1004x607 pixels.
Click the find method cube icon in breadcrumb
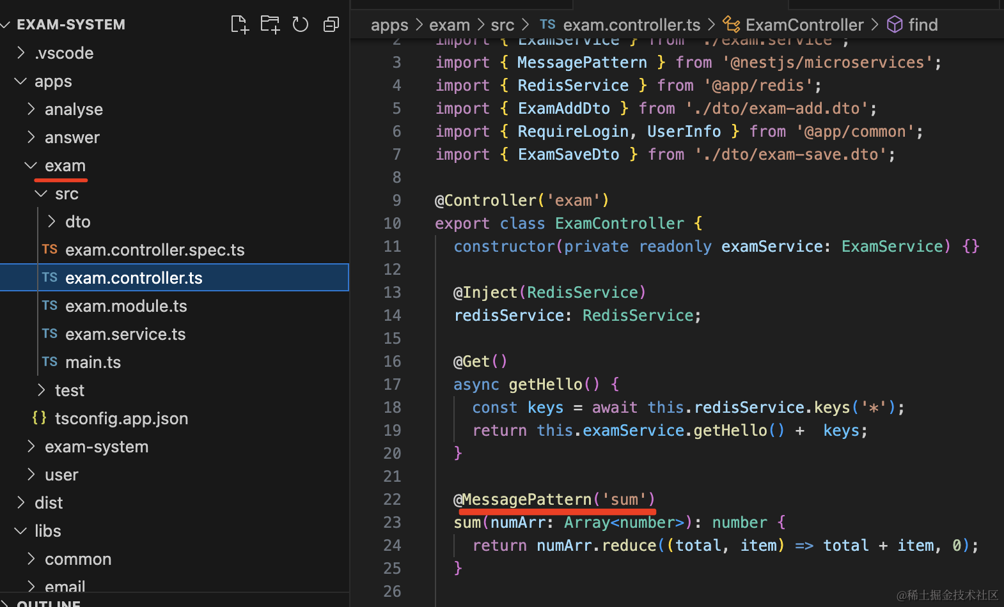pos(895,25)
